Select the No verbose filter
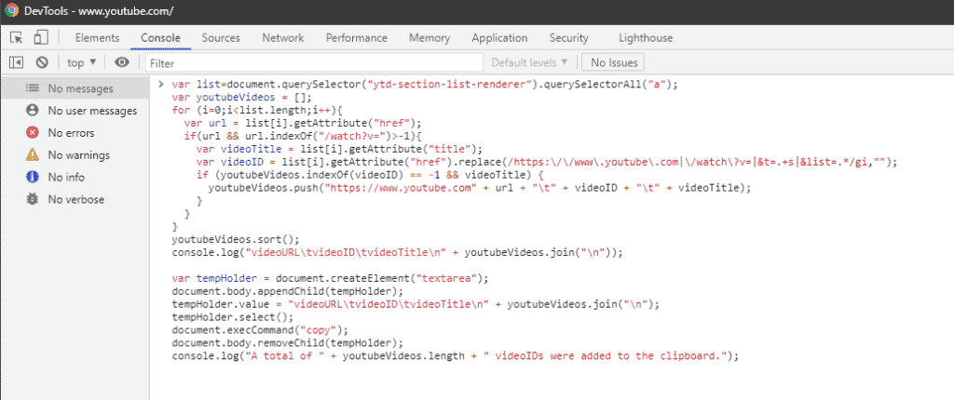This screenshot has width=954, height=400. [x=75, y=199]
